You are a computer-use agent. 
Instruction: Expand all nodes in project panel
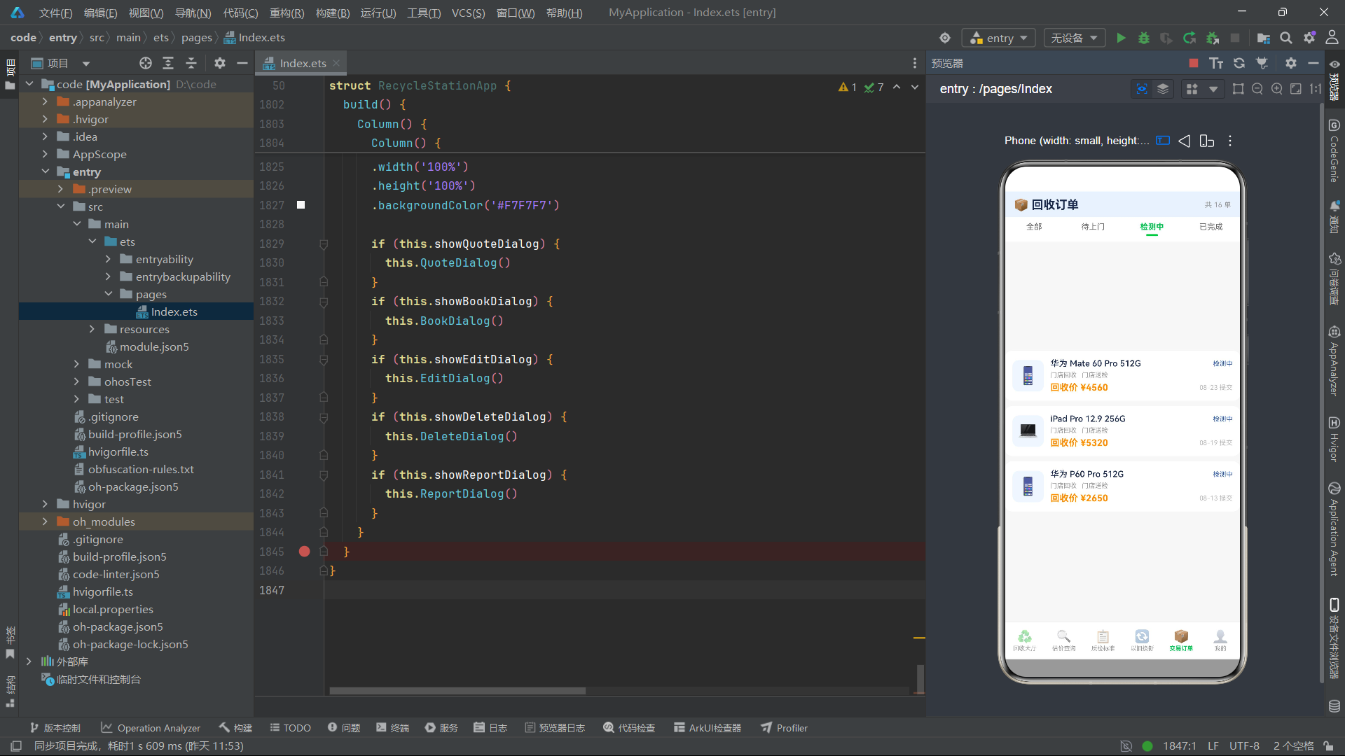click(168, 63)
